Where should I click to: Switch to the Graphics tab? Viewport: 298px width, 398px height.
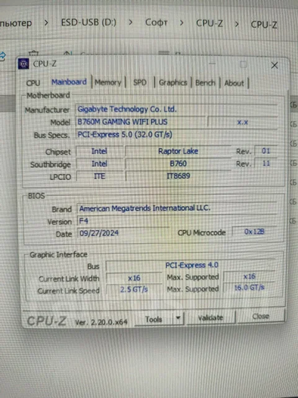tap(173, 83)
